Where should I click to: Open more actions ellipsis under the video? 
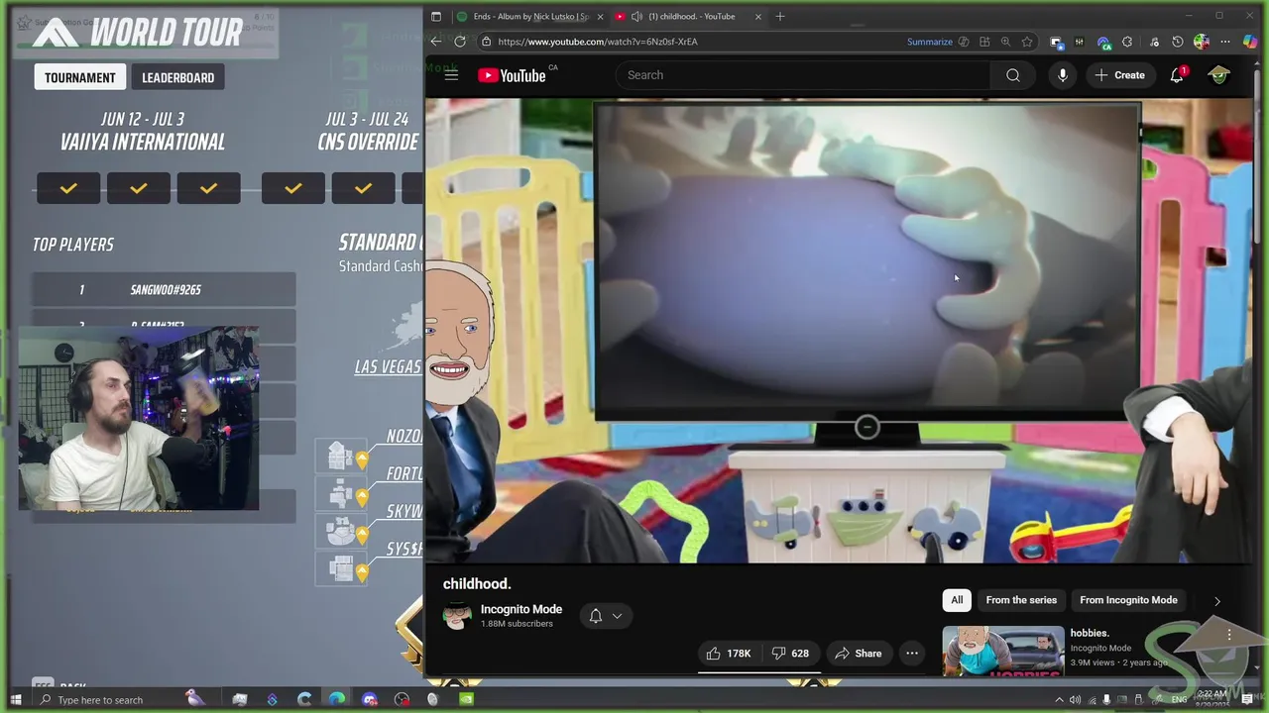[x=911, y=654]
